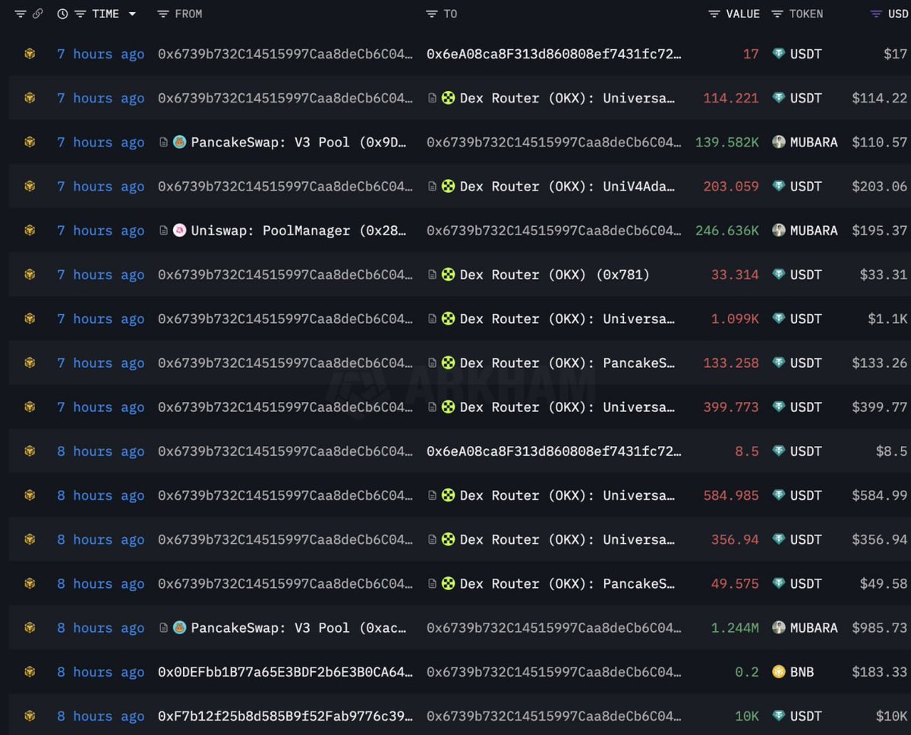Click MUBARA token icon in the 1.244M row
This screenshot has width=911, height=735.
point(778,627)
